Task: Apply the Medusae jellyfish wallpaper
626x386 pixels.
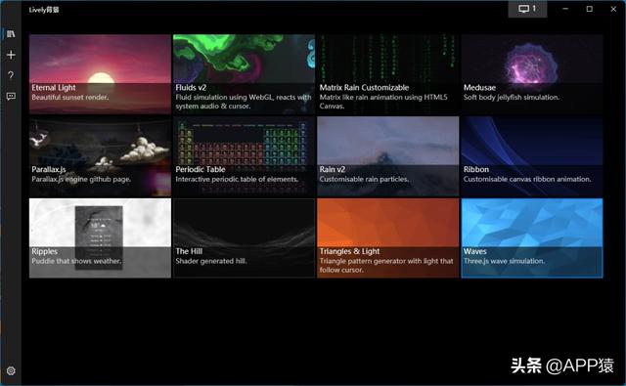Action: click(532, 73)
